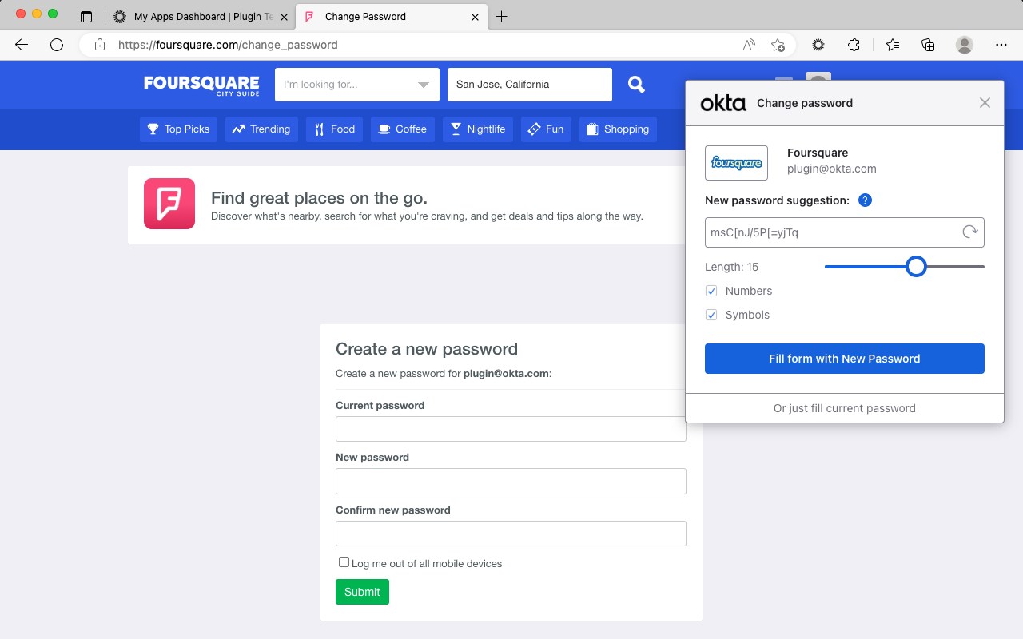Expand the 'I'm looking for' dropdown arrow
The image size is (1023, 639).
(424, 85)
